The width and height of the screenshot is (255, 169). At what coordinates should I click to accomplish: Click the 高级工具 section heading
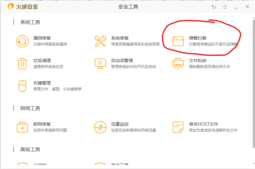pyautogui.click(x=30, y=149)
